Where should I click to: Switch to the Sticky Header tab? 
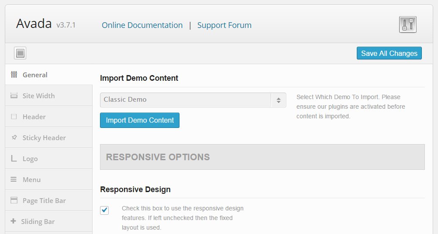click(49, 138)
